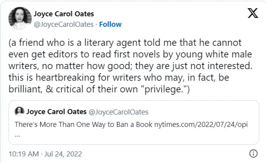
Task: Click the Follow link
Action: point(110,24)
